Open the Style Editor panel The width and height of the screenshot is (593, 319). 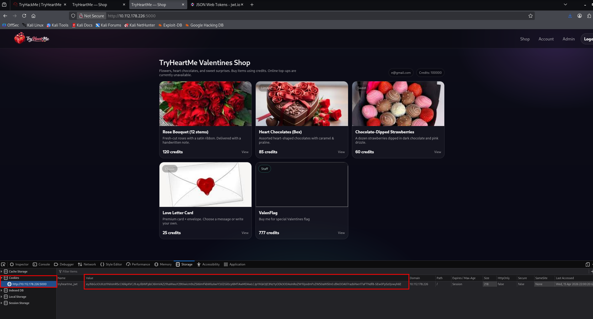(111, 264)
